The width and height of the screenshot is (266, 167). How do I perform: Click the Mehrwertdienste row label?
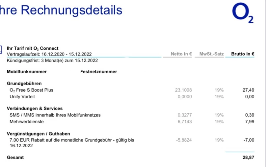coord(27,122)
